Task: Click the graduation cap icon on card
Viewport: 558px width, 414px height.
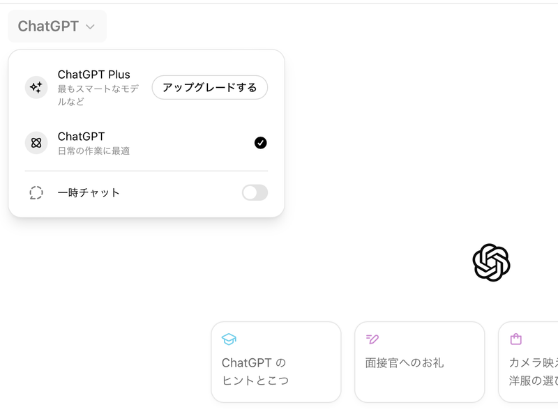Action: click(x=229, y=339)
